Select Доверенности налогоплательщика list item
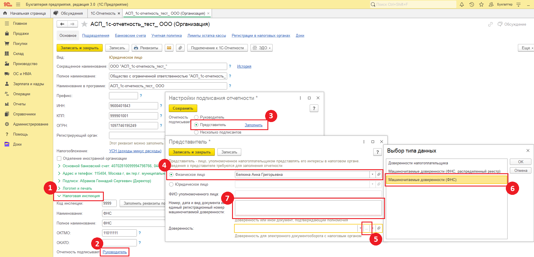Viewport: 534px width, 257px height. point(446,163)
